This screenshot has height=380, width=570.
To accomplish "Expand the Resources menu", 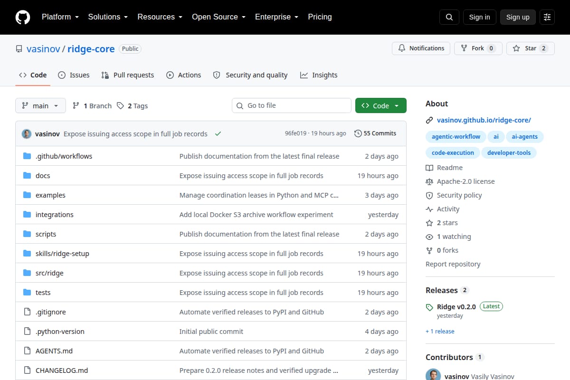I will [x=160, y=17].
